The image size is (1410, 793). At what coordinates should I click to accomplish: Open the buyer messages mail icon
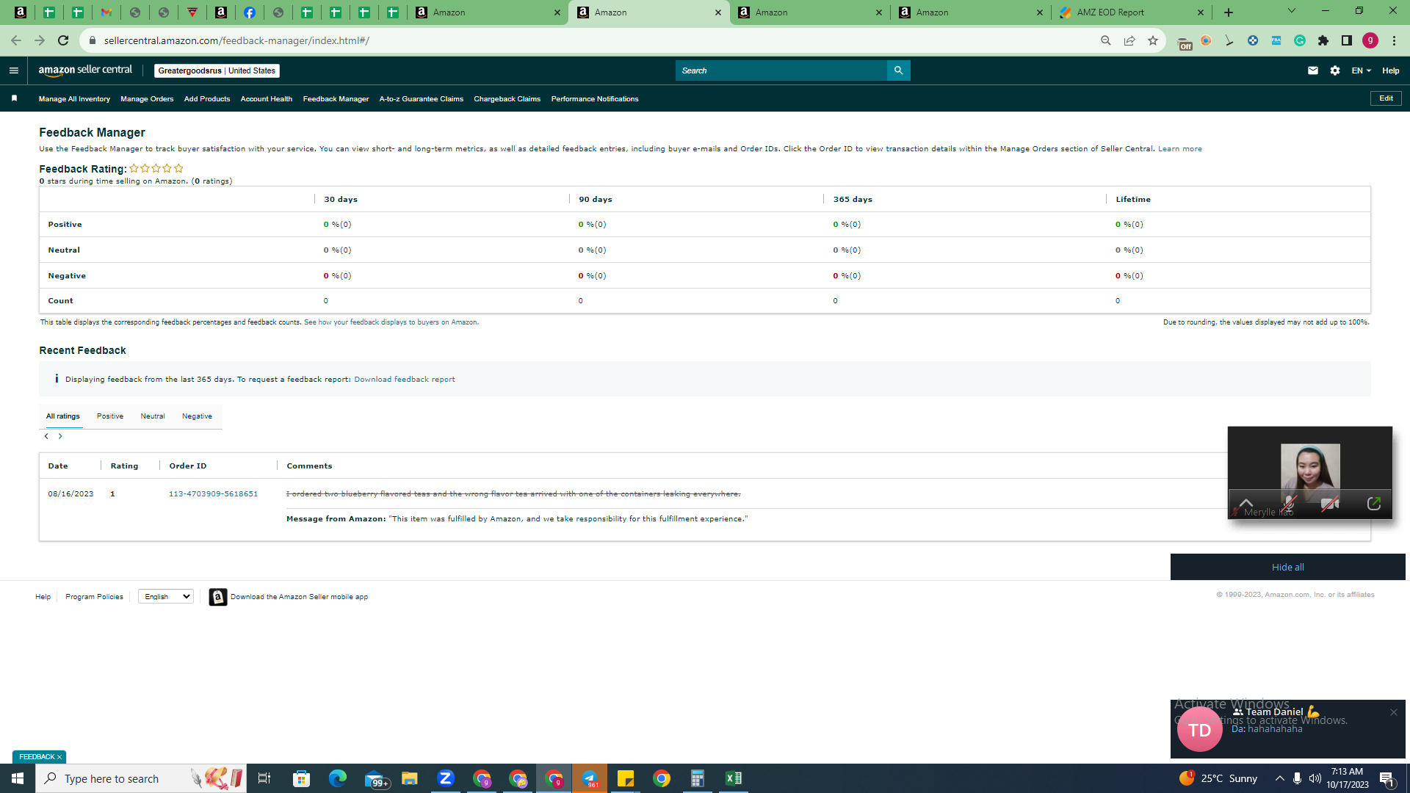pos(1313,70)
